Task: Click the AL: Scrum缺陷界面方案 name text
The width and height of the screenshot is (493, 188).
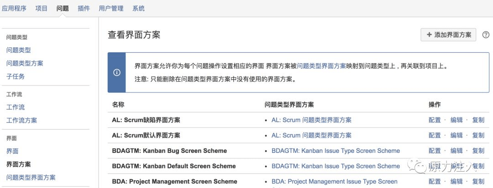Action: coord(146,120)
